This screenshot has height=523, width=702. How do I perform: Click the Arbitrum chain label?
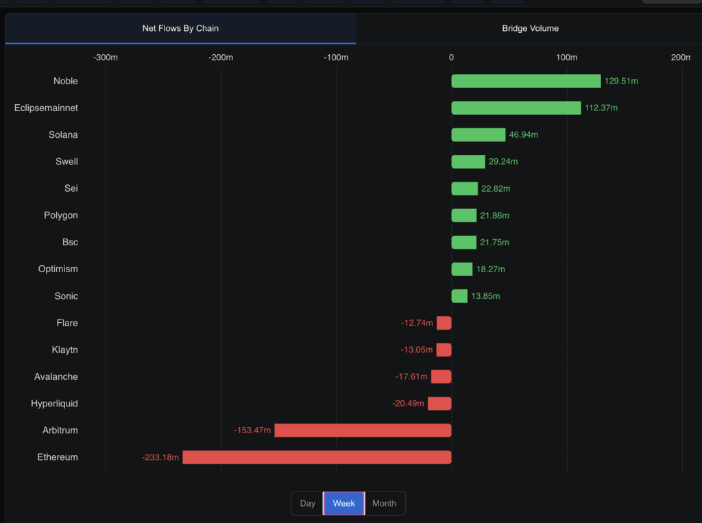(60, 430)
